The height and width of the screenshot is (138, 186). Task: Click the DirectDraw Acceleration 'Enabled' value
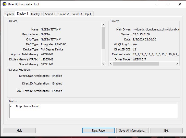point(57,76)
